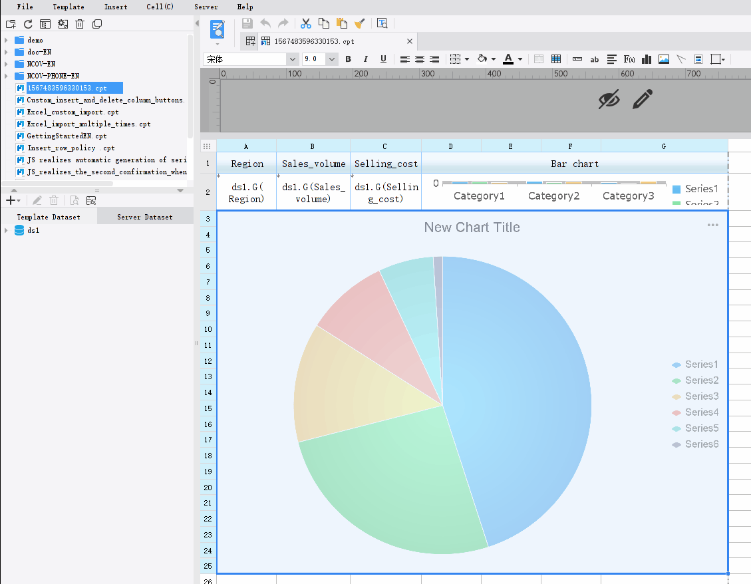The image size is (751, 584).
Task: Click the delete trash icon in file panel toolbar
Action: coord(80,24)
